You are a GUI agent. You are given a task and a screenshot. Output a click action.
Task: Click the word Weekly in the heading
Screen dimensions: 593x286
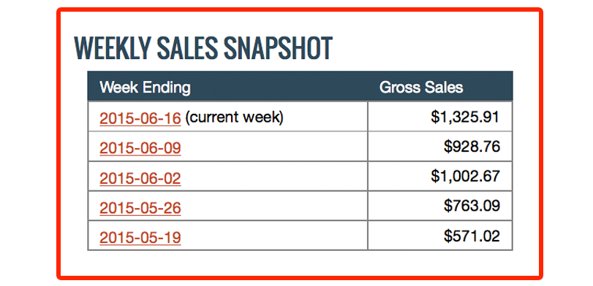(112, 48)
